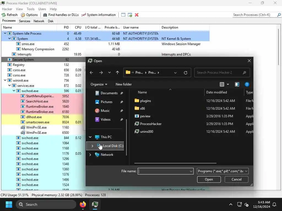282x211 pixels.
Task: Expand the Network node in navigation pane
Action: 90,155
